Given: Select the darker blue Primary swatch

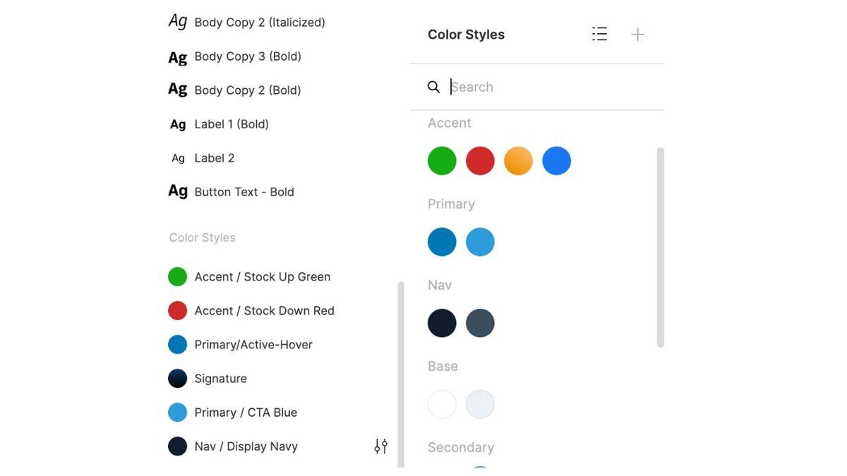Looking at the screenshot, I should (x=442, y=242).
